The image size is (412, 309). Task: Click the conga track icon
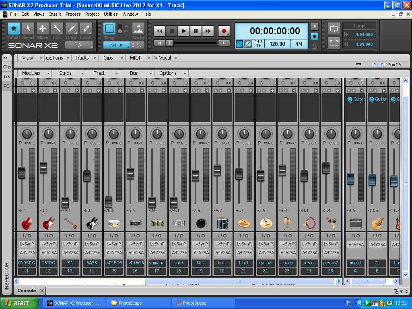[287, 223]
